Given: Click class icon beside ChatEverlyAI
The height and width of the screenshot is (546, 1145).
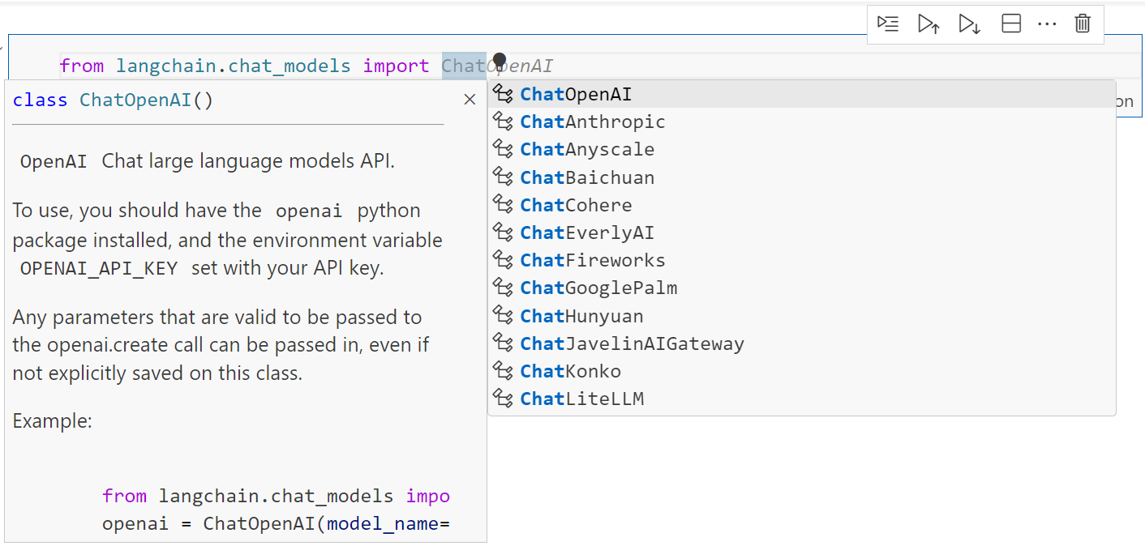Looking at the screenshot, I should click(x=504, y=232).
